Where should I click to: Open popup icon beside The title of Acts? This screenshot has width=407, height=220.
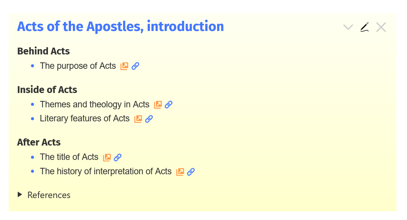coord(107,157)
